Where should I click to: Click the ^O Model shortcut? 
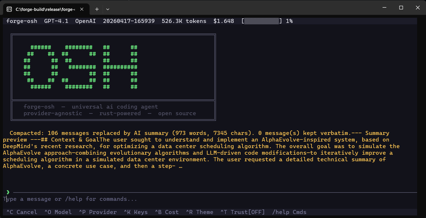coord(58,212)
